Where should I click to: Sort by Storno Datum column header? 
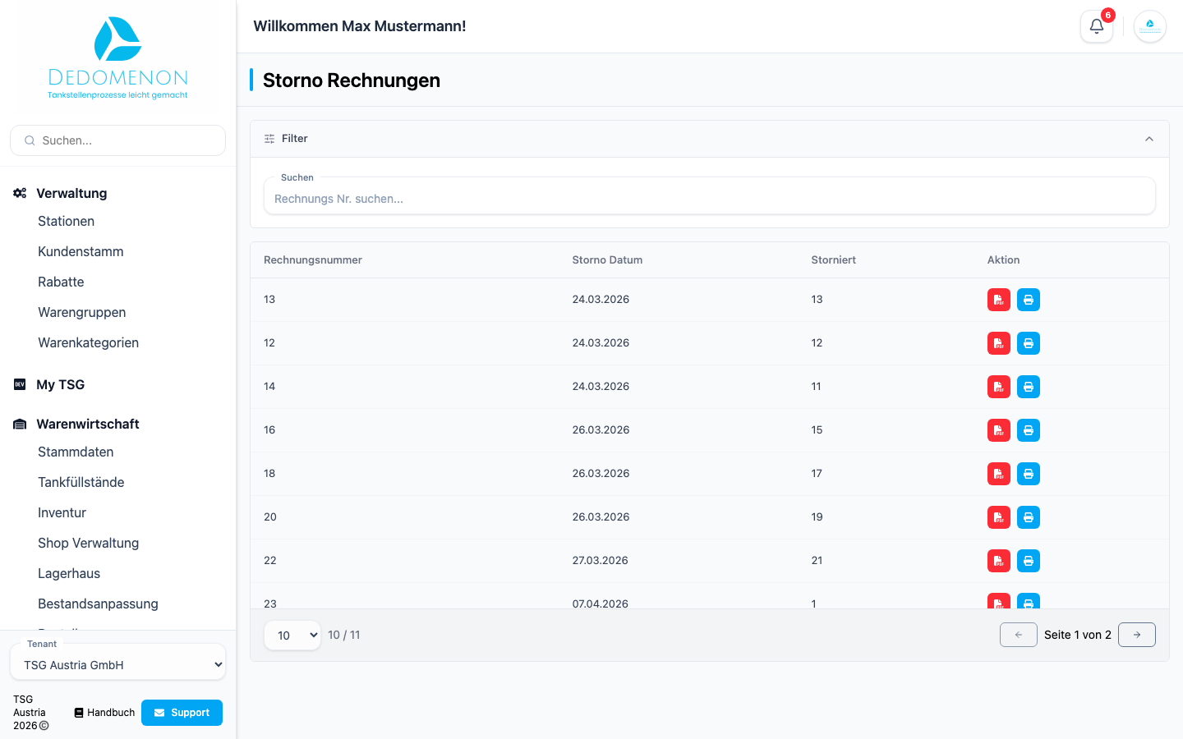tap(607, 259)
